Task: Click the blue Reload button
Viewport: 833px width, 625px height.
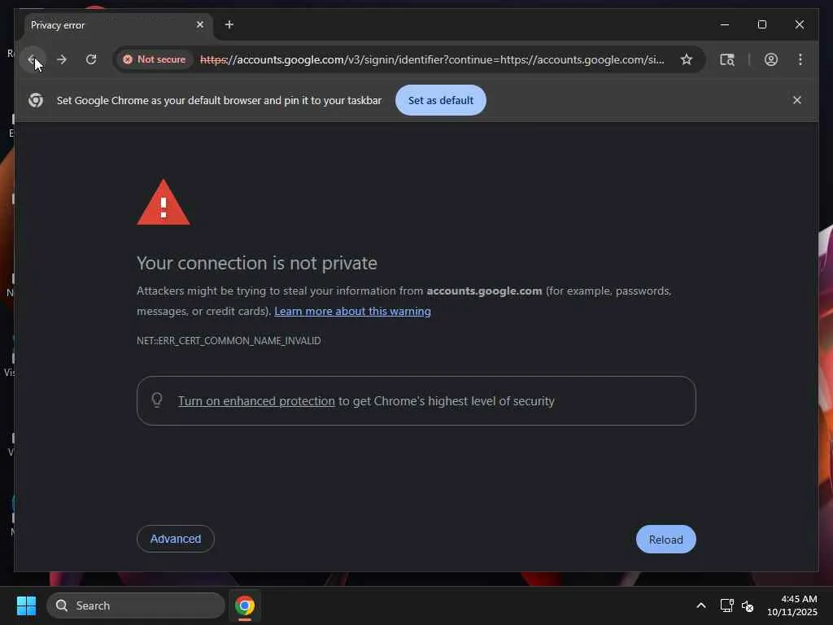Action: pos(665,540)
